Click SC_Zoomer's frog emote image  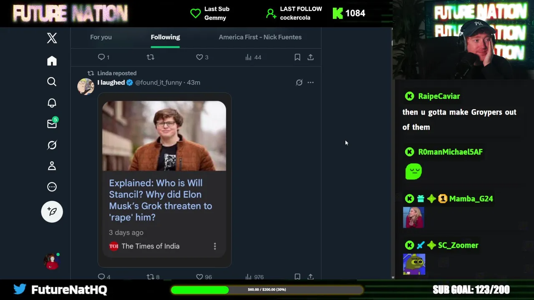[x=414, y=264]
